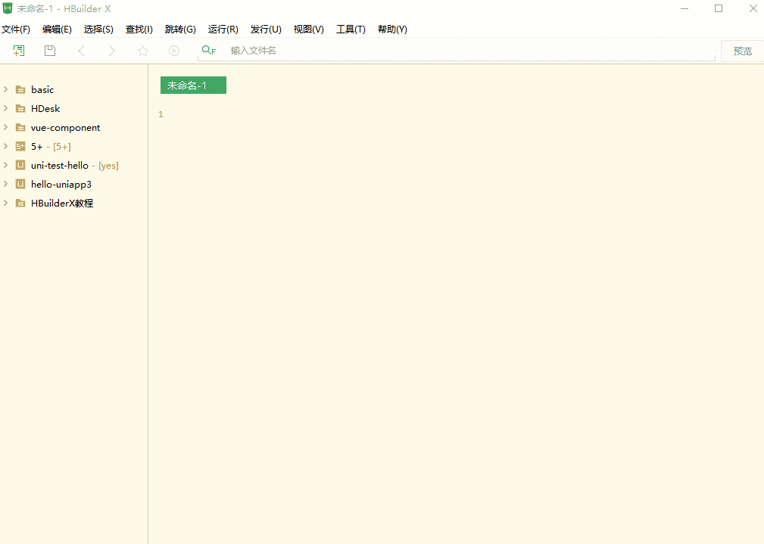Click the run play circle icon
This screenshot has height=544, width=764.
pyautogui.click(x=174, y=51)
